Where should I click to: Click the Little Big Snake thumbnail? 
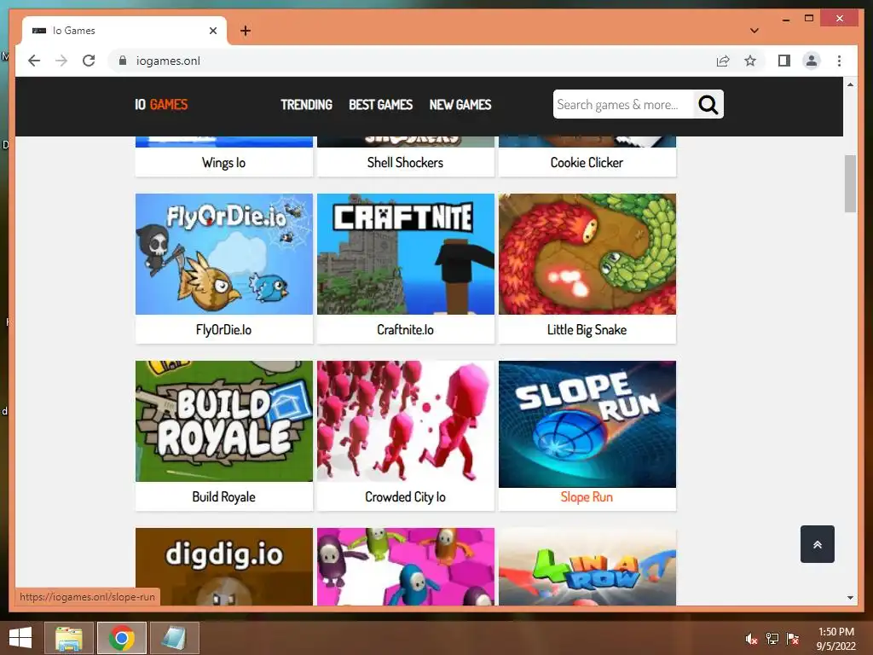tap(587, 254)
